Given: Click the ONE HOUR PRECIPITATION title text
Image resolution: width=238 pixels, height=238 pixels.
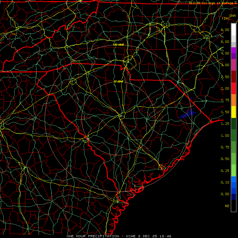Looking at the screenshot, I should (93, 236).
